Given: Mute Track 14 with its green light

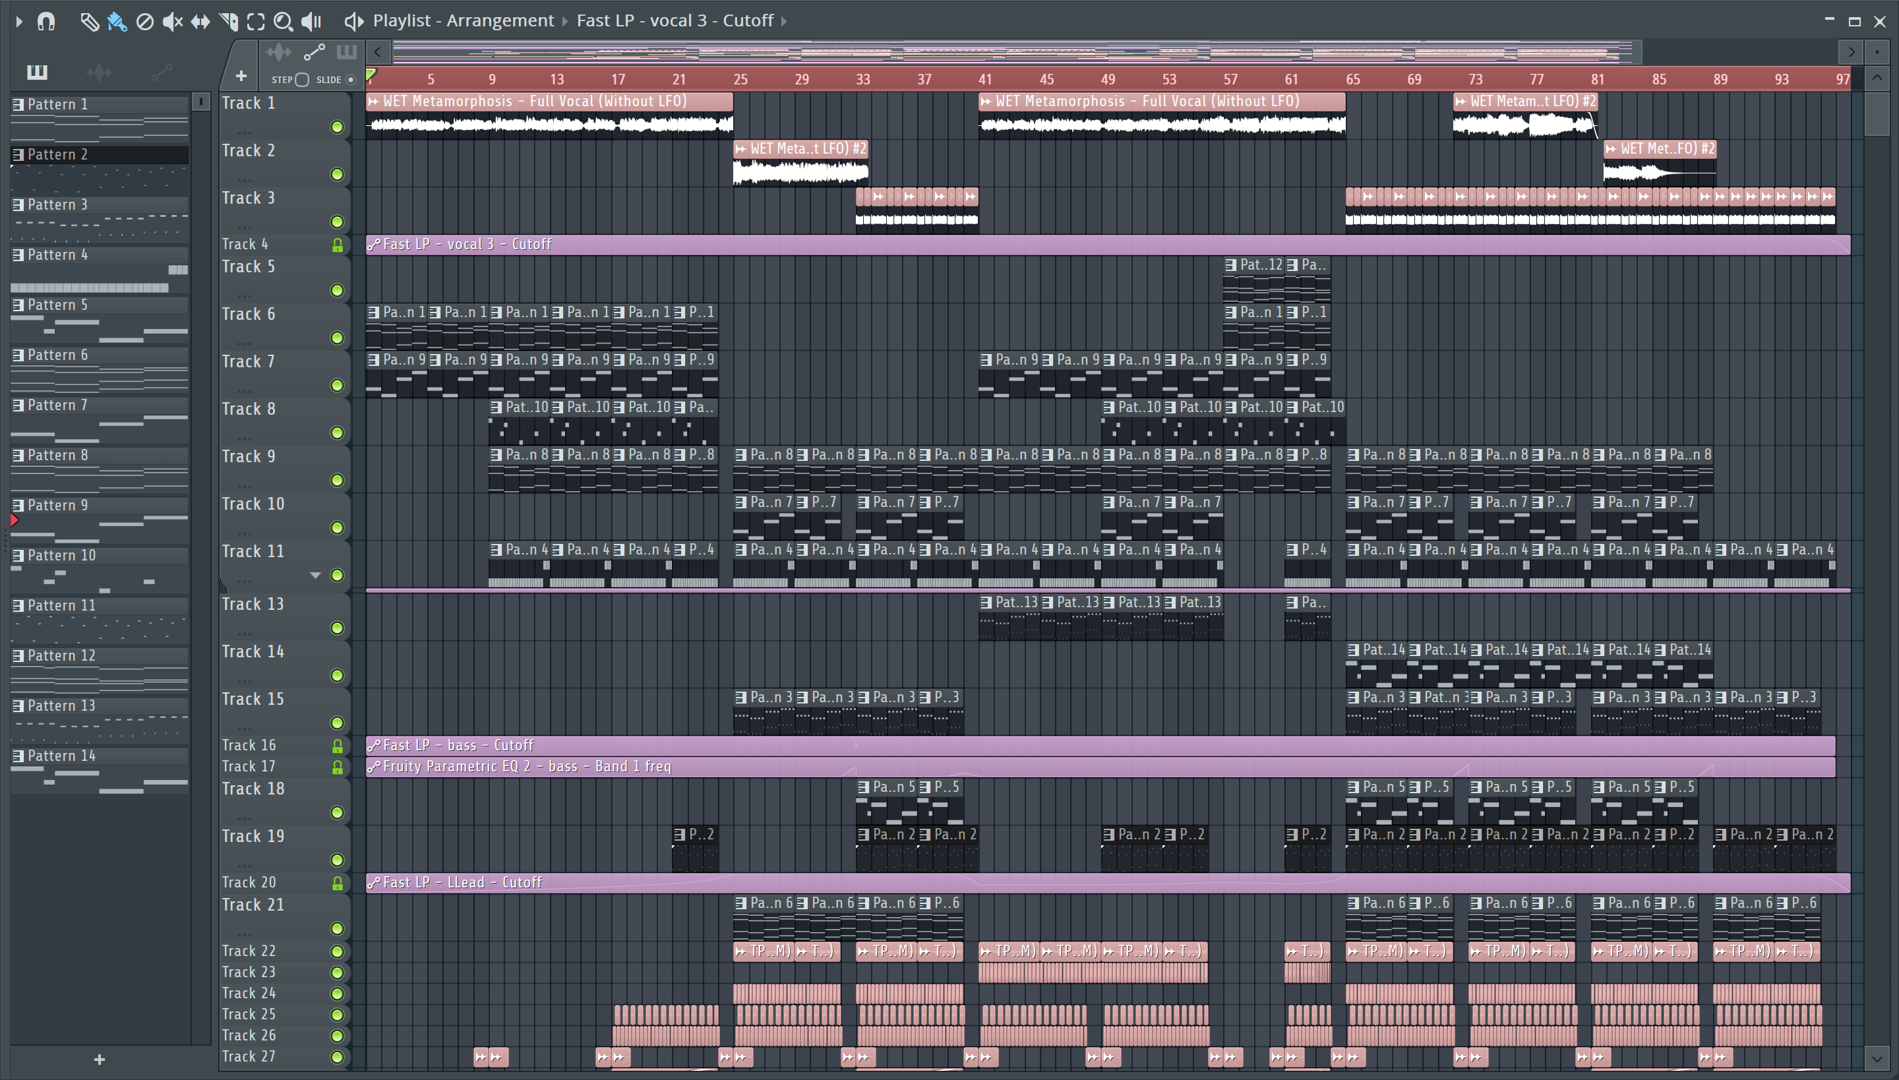Looking at the screenshot, I should pos(338,675).
